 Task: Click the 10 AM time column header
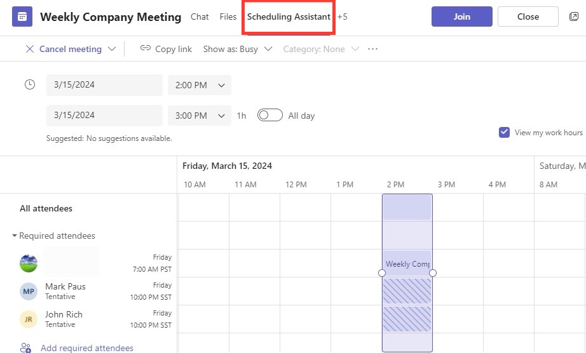pyautogui.click(x=194, y=185)
